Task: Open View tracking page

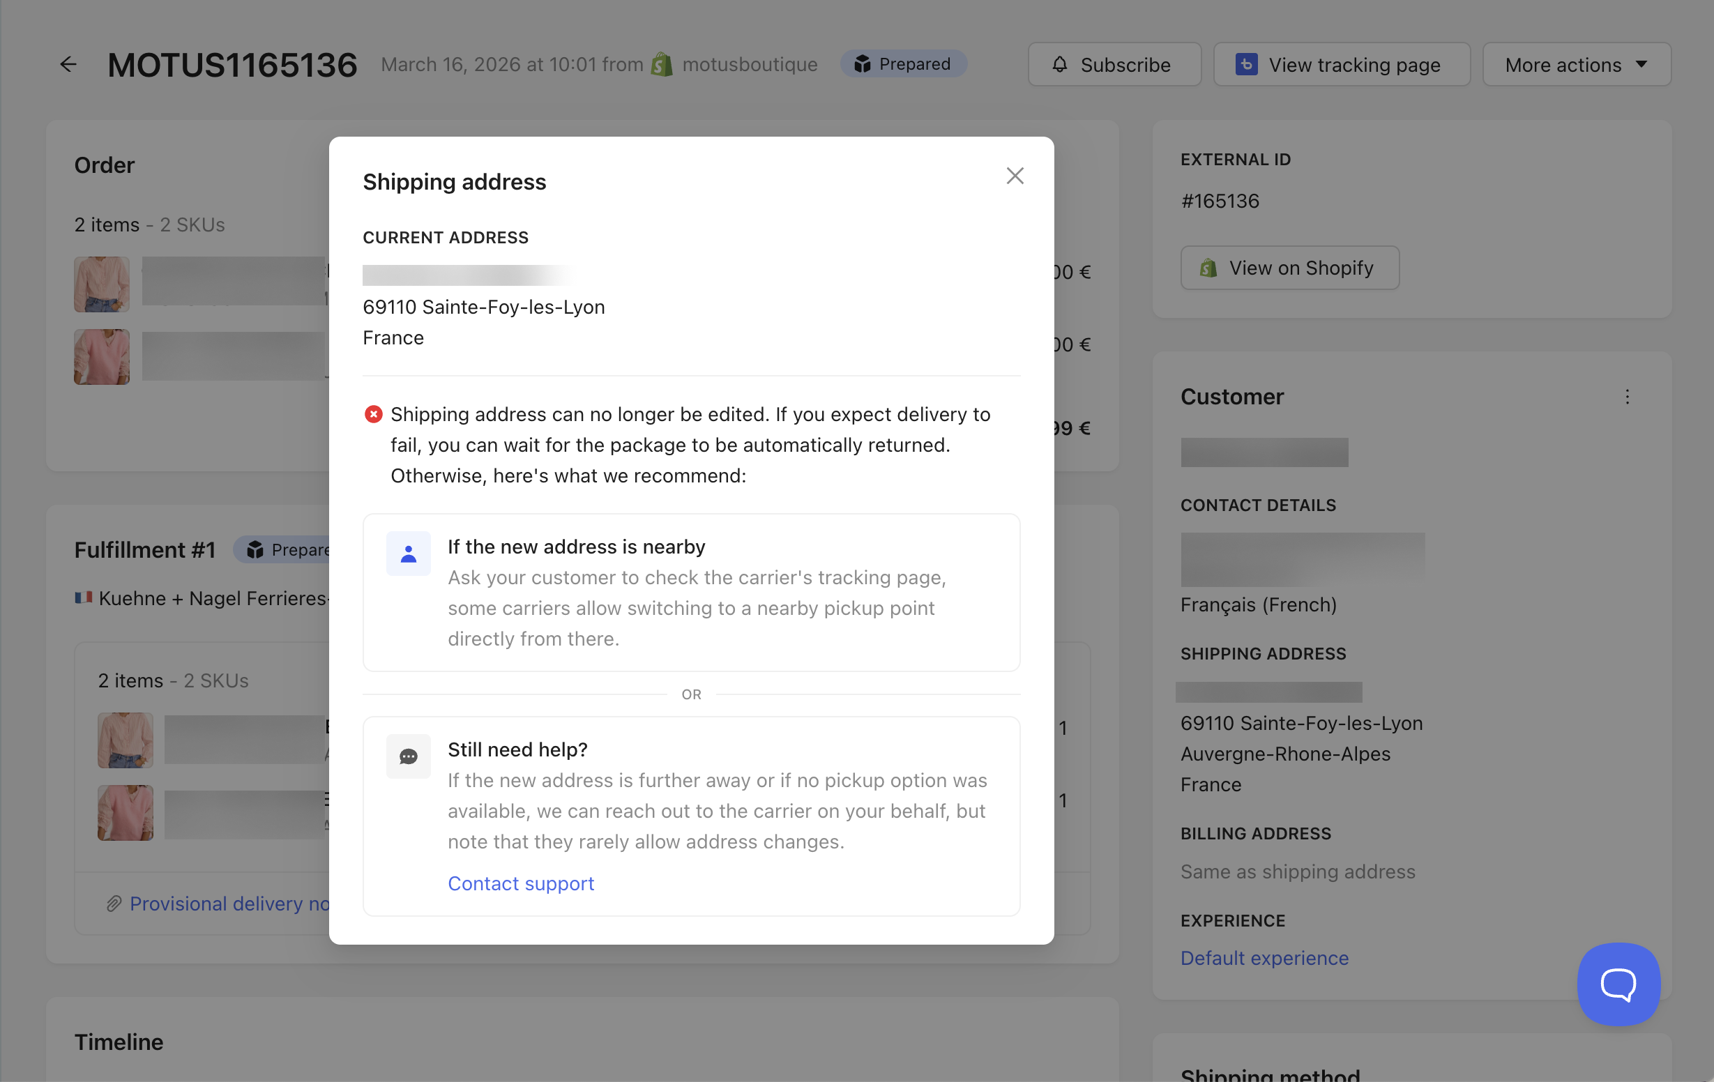Action: tap(1341, 65)
